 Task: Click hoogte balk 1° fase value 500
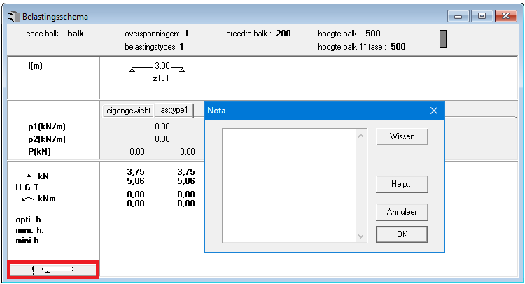point(398,46)
